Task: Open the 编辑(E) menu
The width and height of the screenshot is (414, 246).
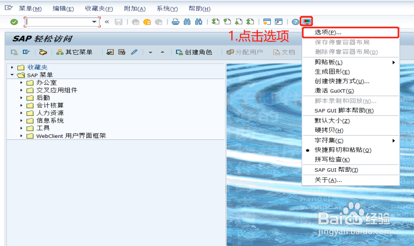Action: 63,9
